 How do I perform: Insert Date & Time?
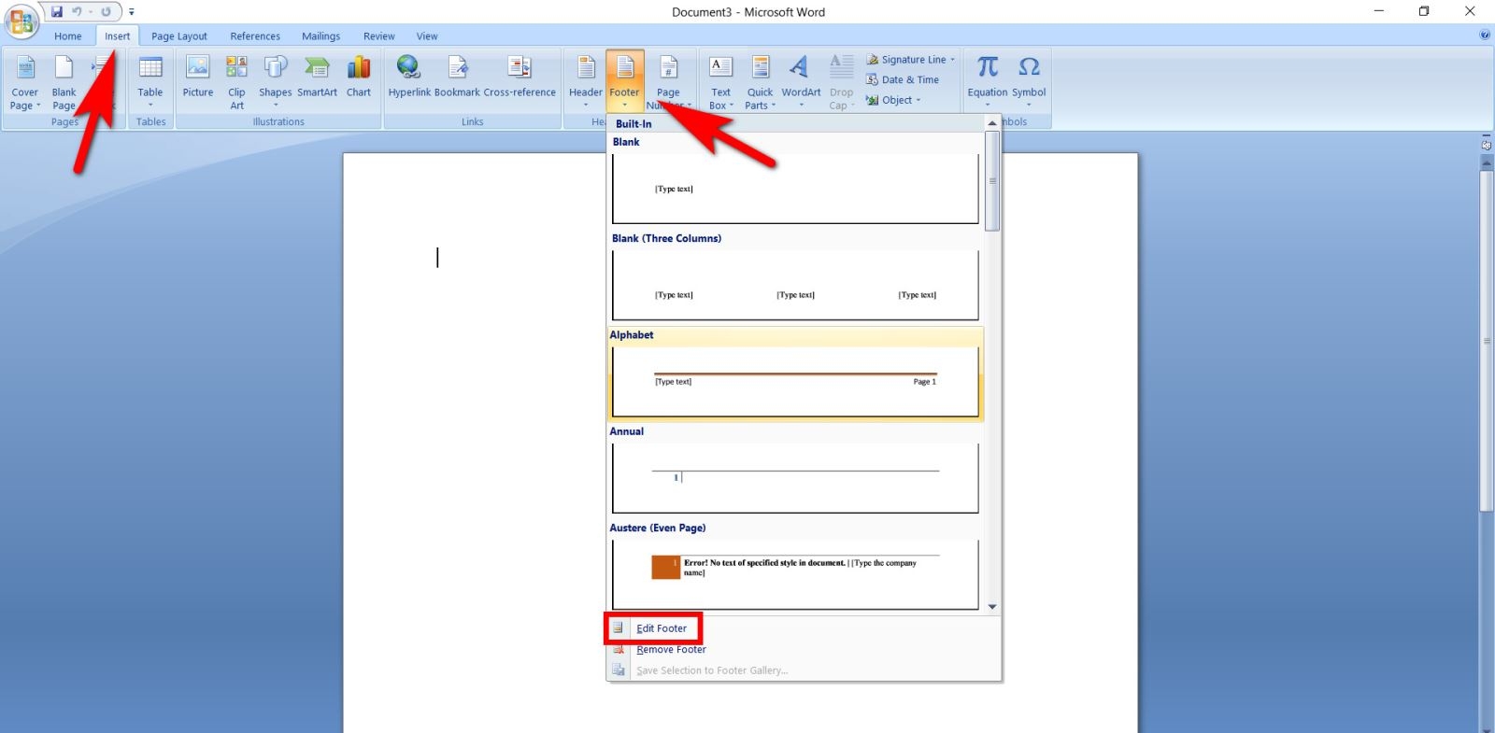point(903,80)
